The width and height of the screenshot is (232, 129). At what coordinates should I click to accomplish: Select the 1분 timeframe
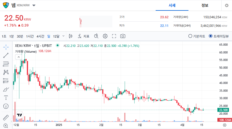[11, 36]
